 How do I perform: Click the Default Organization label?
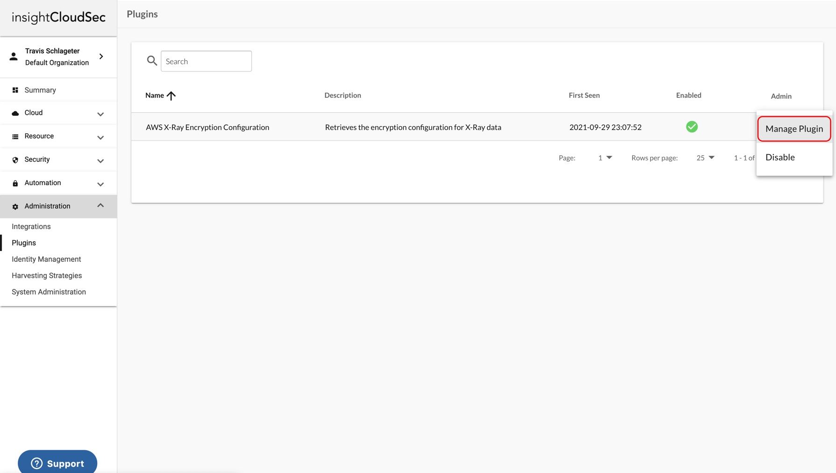point(57,63)
